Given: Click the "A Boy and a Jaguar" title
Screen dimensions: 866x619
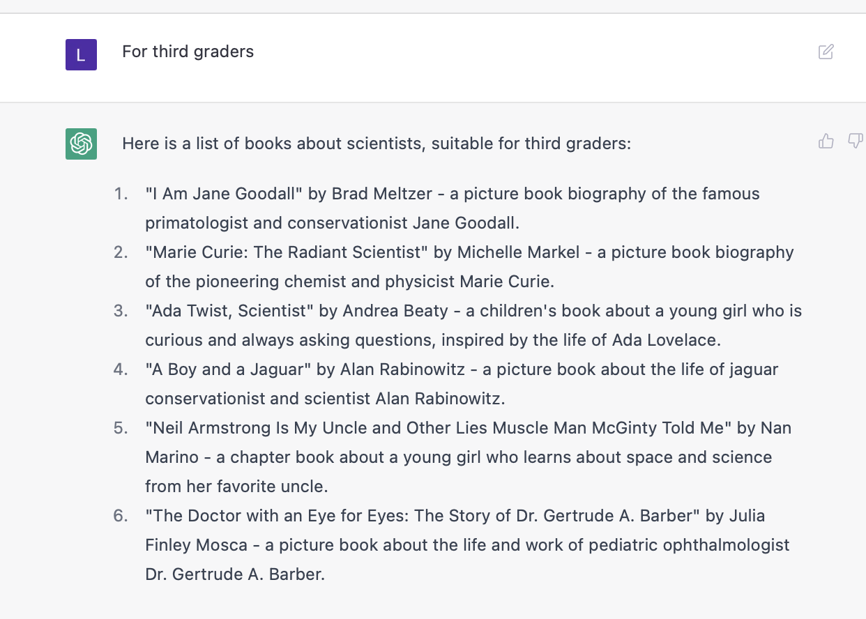Looking at the screenshot, I should coord(228,369).
